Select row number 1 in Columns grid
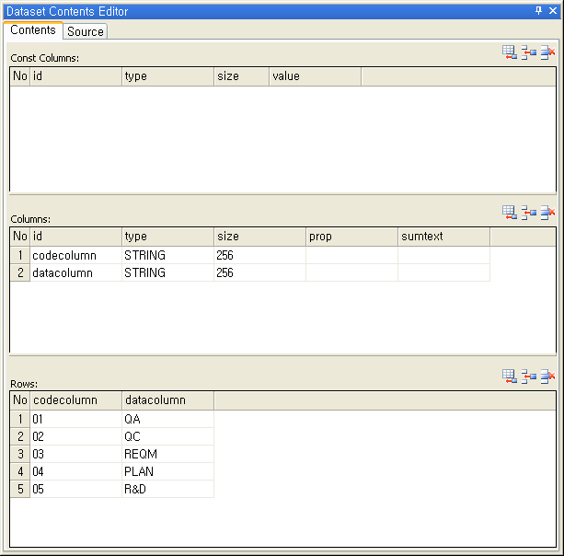This screenshot has width=564, height=556. click(x=20, y=255)
